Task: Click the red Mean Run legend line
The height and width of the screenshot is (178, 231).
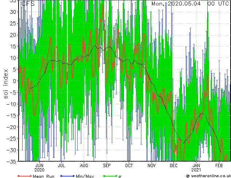Action: pos(25,176)
